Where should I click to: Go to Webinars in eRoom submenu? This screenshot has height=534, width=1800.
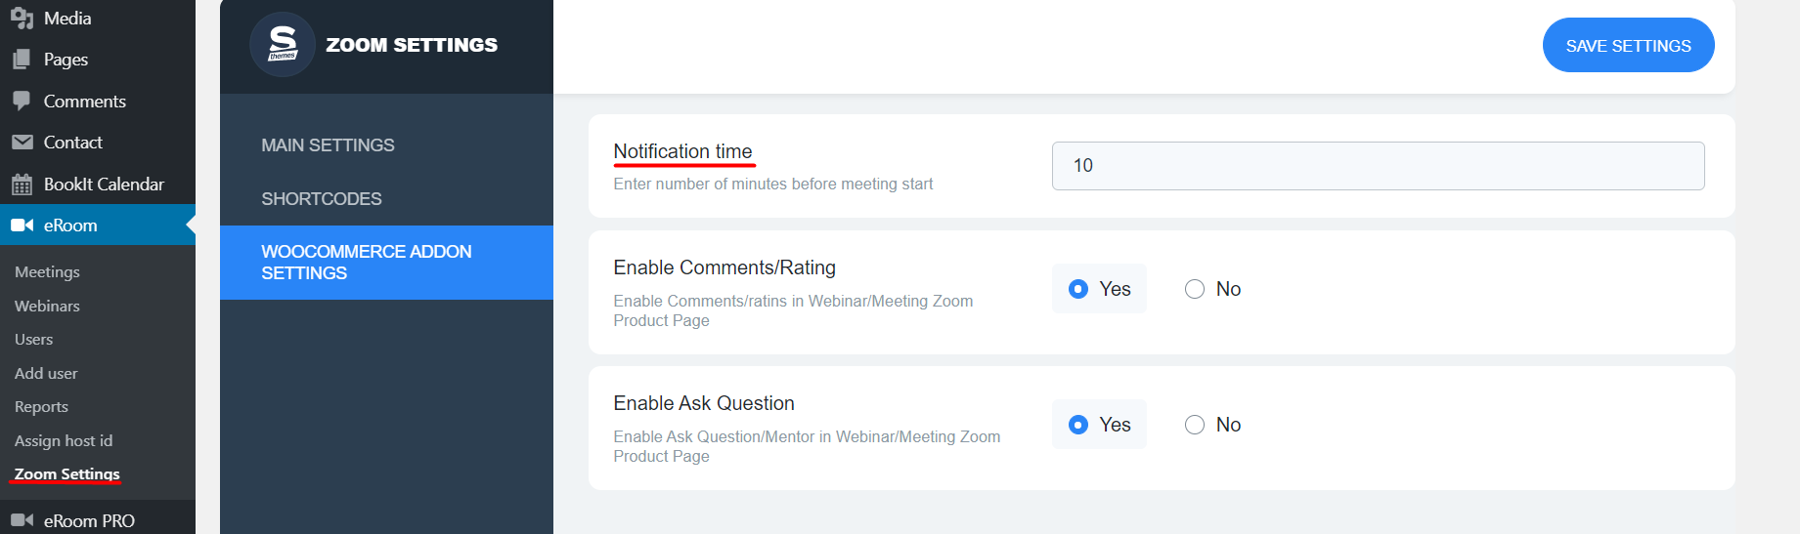click(x=47, y=307)
